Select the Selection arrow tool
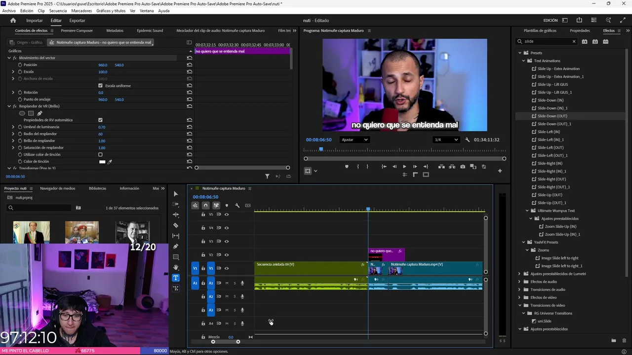The height and width of the screenshot is (355, 632). pos(176,194)
